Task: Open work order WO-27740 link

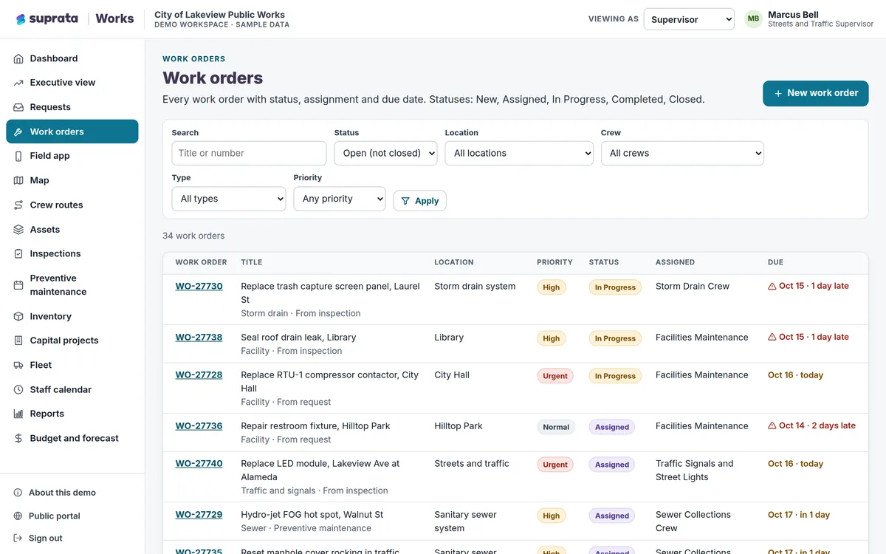Action: 199,464
